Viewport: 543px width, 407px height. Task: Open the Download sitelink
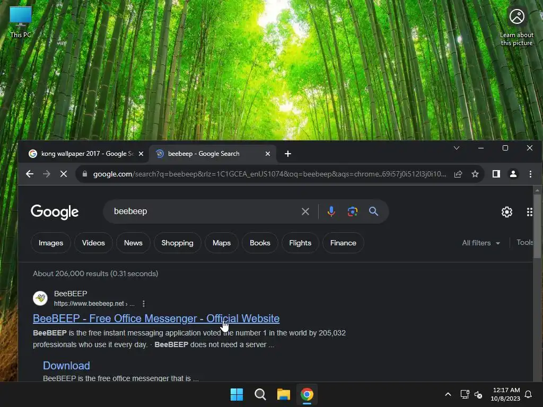[66, 366]
